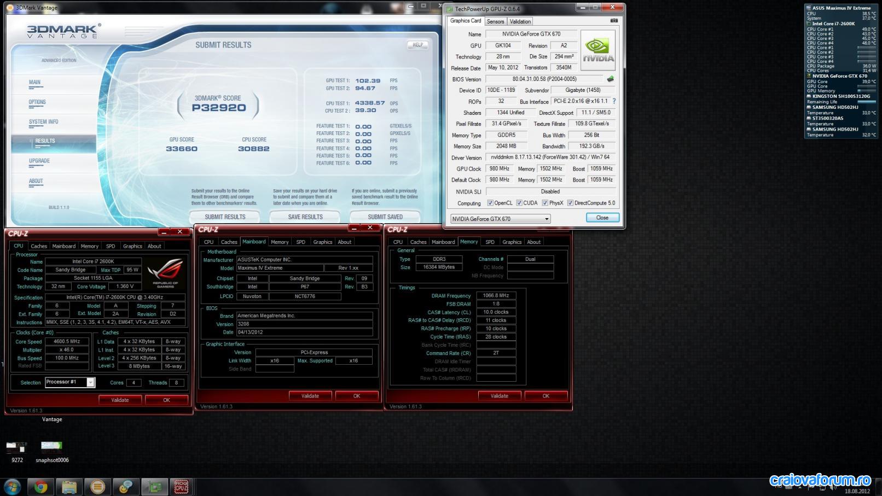Image resolution: width=882 pixels, height=496 pixels.
Task: Open UPGRADE in 3DMark Vantage sidebar
Action: click(x=39, y=161)
